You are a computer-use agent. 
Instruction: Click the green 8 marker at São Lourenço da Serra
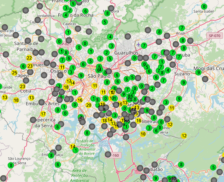point(11,165)
